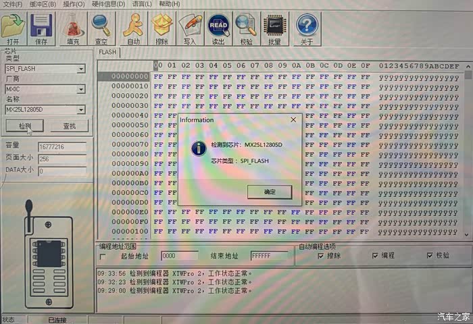Click the DATA大小 field
Image resolution: width=473 pixels, height=324 pixels.
pos(62,171)
